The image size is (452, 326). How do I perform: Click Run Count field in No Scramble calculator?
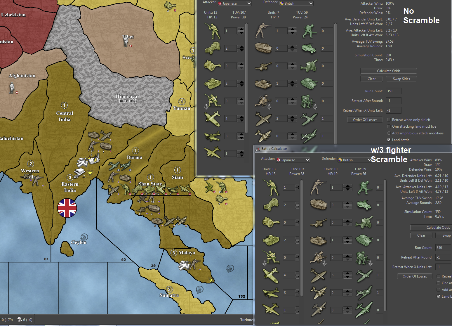point(393,91)
